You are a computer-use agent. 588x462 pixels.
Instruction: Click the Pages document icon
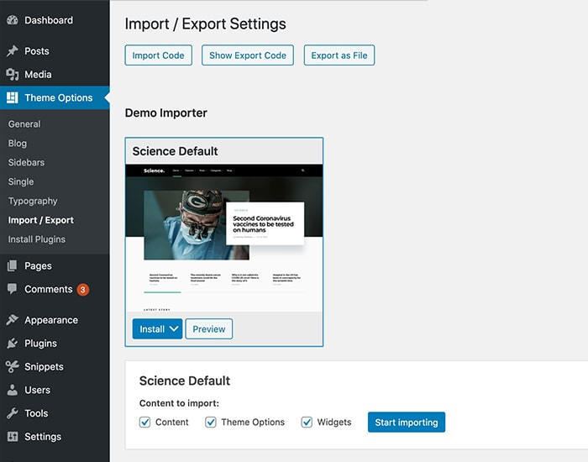click(13, 266)
